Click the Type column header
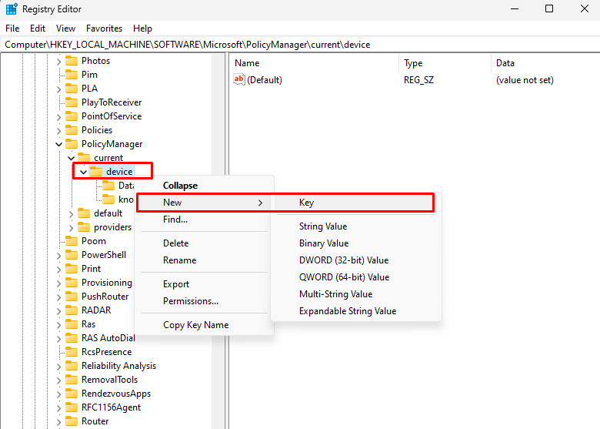Viewport: 600px width, 429px height. [445, 63]
